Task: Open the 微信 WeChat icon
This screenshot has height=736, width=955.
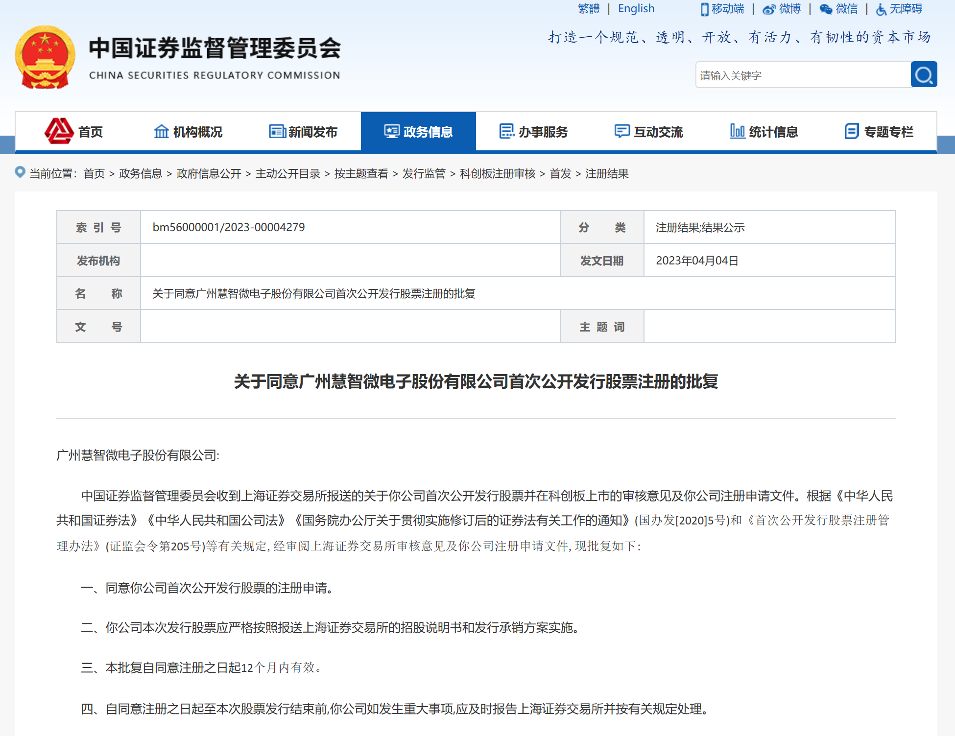Action: point(826,9)
